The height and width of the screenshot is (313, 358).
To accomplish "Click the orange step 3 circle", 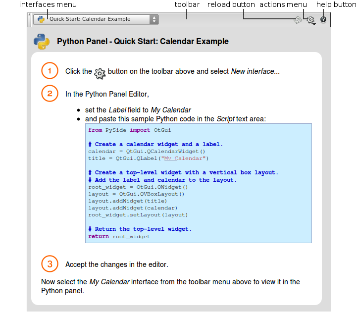I will click(x=50, y=263).
